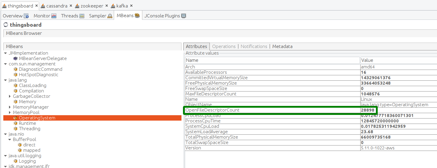The width and height of the screenshot is (437, 168).
Task: Select the SystemLoadAverage attribute row
Action: 206,132
